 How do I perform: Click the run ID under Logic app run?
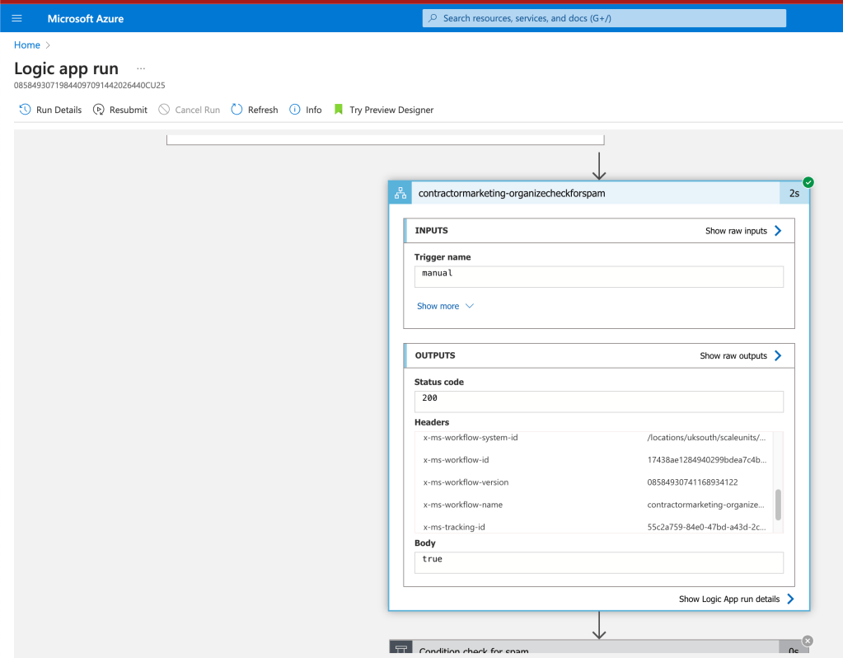[x=89, y=85]
